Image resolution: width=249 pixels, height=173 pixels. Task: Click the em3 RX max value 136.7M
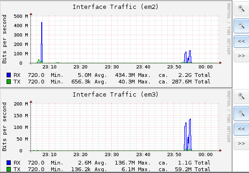(125, 163)
